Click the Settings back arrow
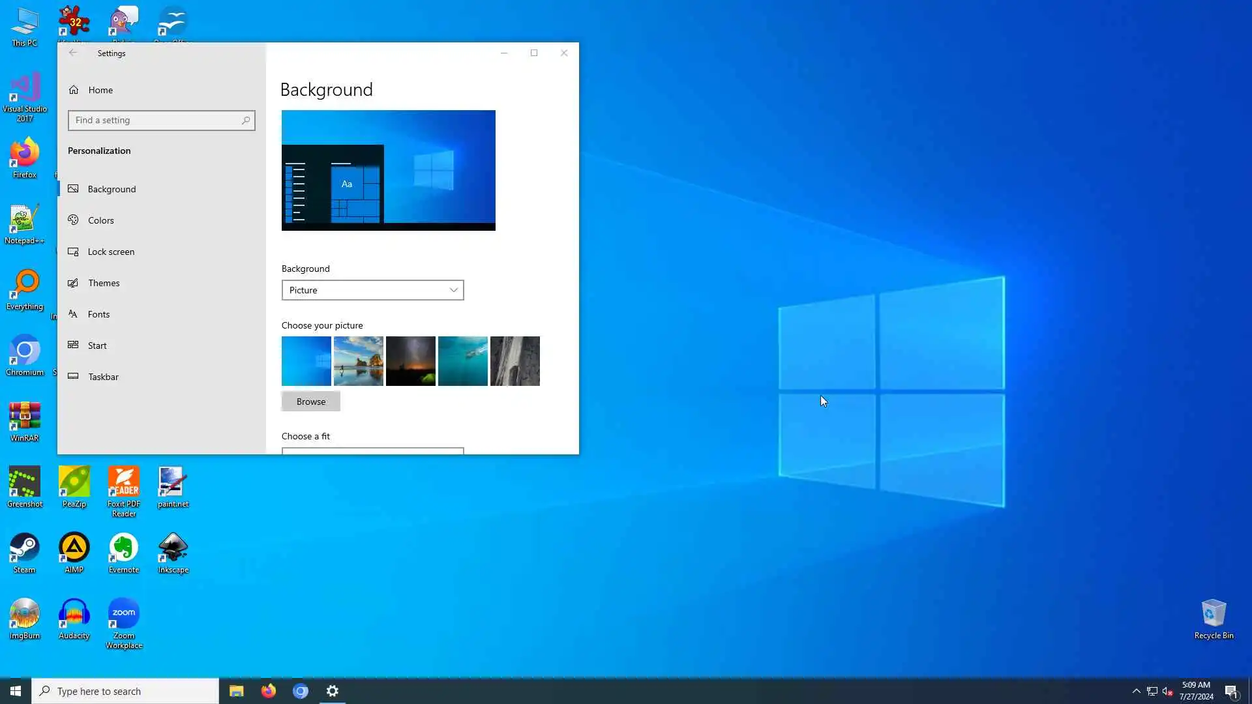This screenshot has height=704, width=1252. [x=73, y=53]
